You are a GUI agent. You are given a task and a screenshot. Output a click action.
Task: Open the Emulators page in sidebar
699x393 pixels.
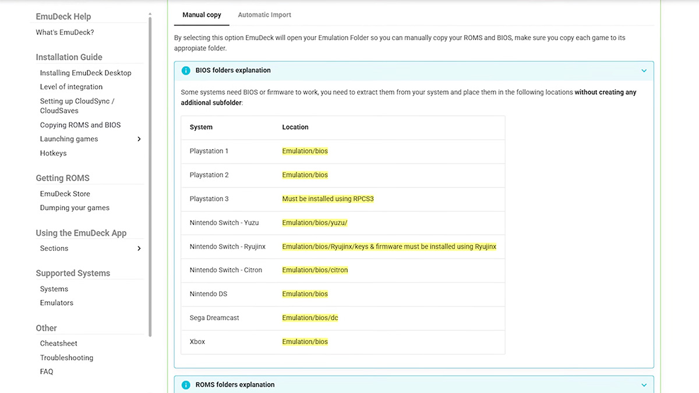click(57, 303)
